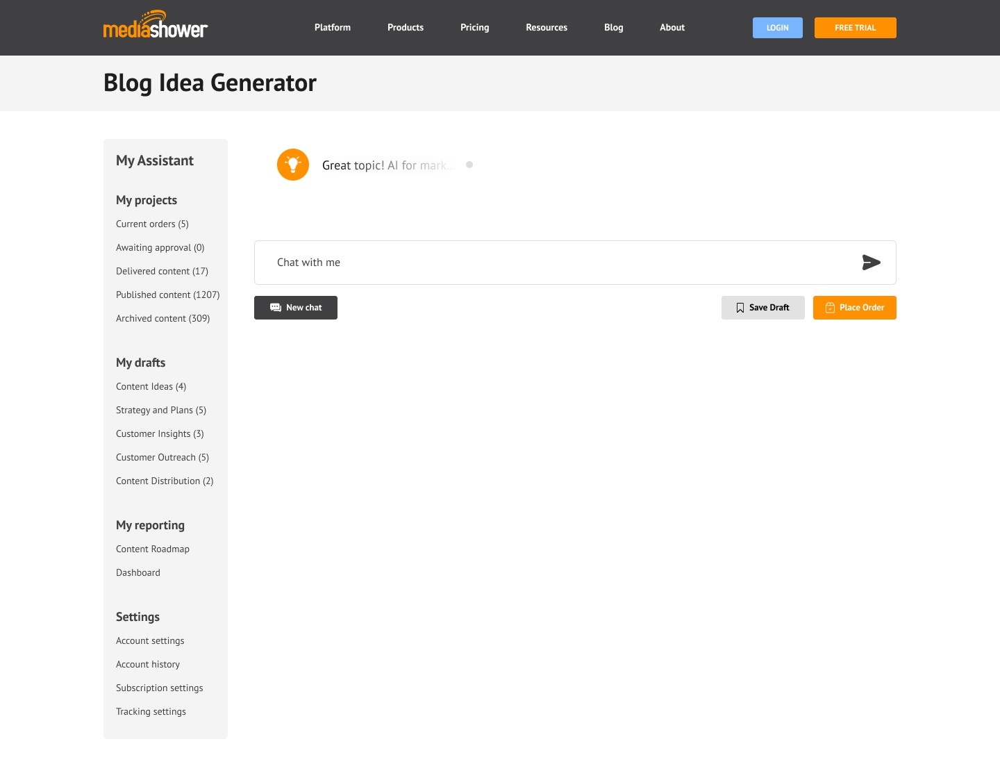Go to the Pricing page
Image resolution: width=1000 pixels, height=771 pixels.
point(475,28)
